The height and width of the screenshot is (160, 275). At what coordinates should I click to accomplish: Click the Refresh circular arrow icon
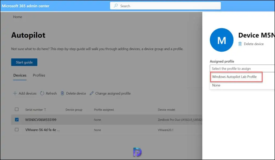[42, 93]
